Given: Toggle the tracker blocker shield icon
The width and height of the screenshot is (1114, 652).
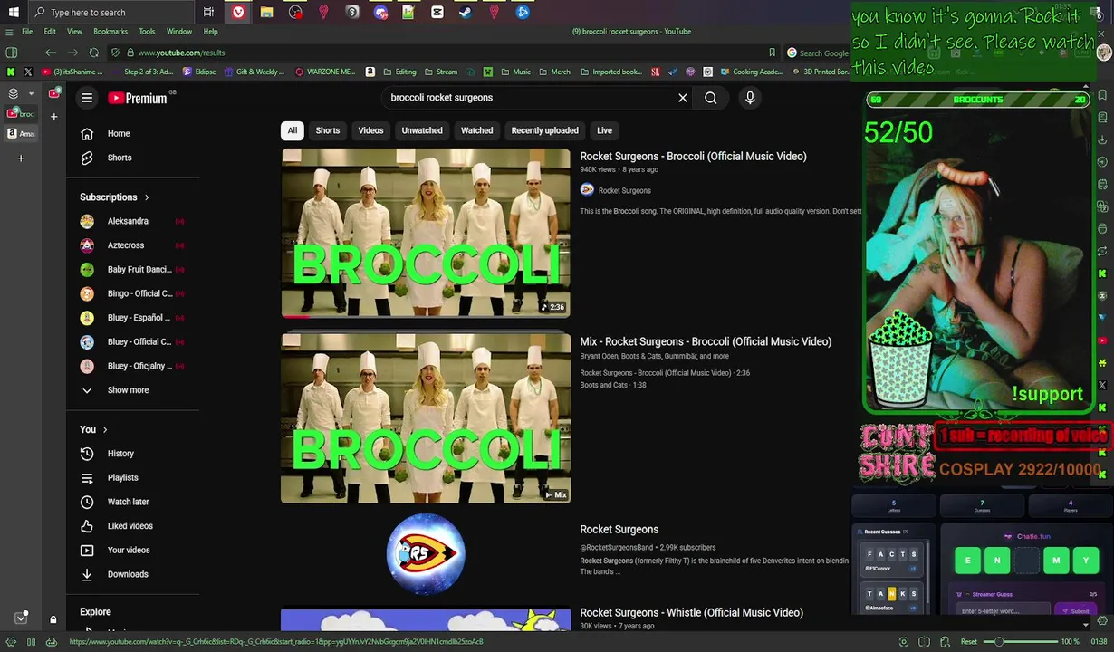Looking at the screenshot, I should (115, 53).
